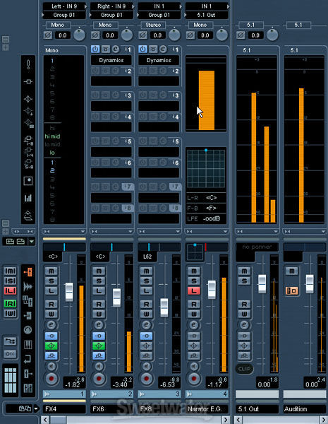Open the channel view set dropdown arrow in left panel
Image resolution: width=328 pixels, height=424 pixels.
pos(32,241)
